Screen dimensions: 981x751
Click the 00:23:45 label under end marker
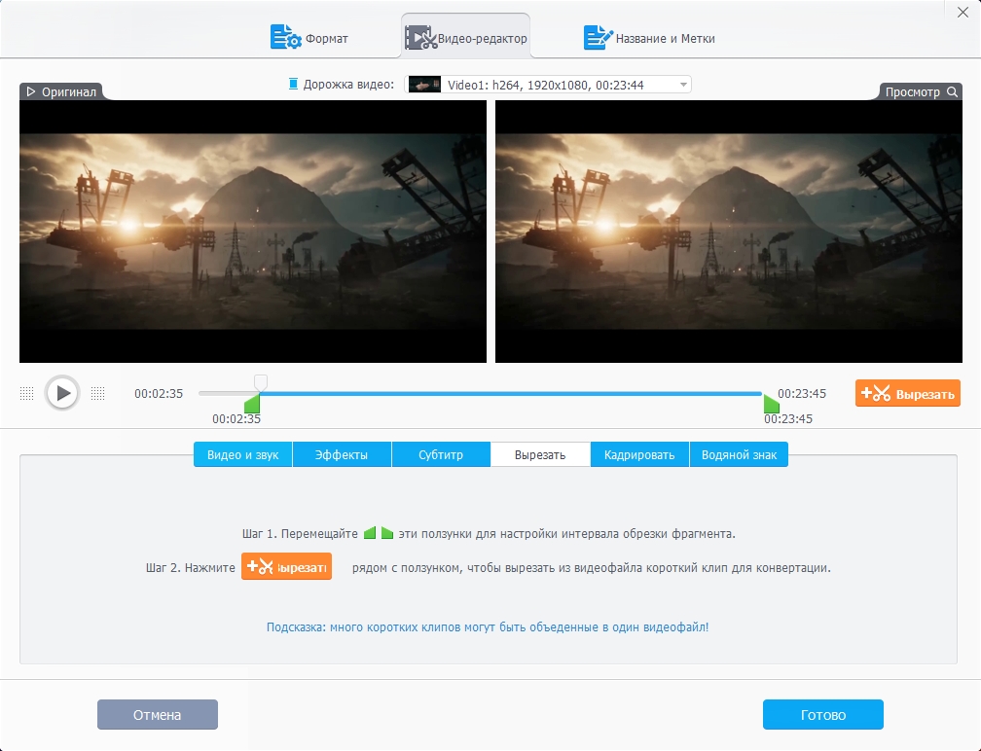(787, 419)
